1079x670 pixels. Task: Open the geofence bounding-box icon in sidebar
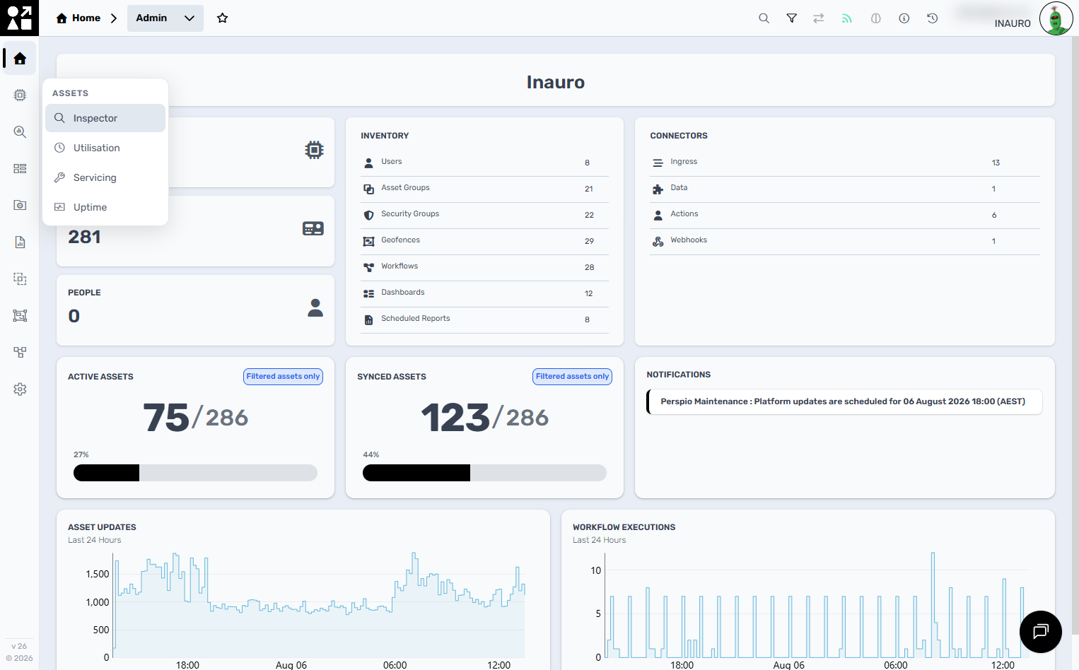[x=20, y=315]
